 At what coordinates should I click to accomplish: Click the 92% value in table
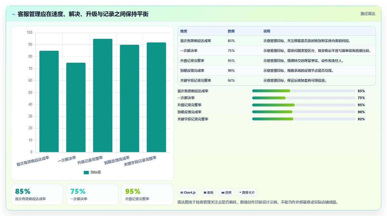point(231,81)
